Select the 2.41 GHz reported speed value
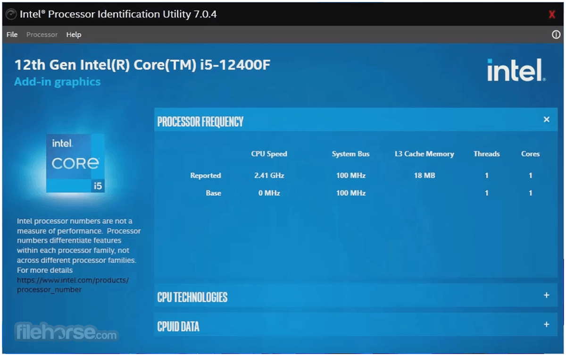The height and width of the screenshot is (356, 566). tap(269, 176)
